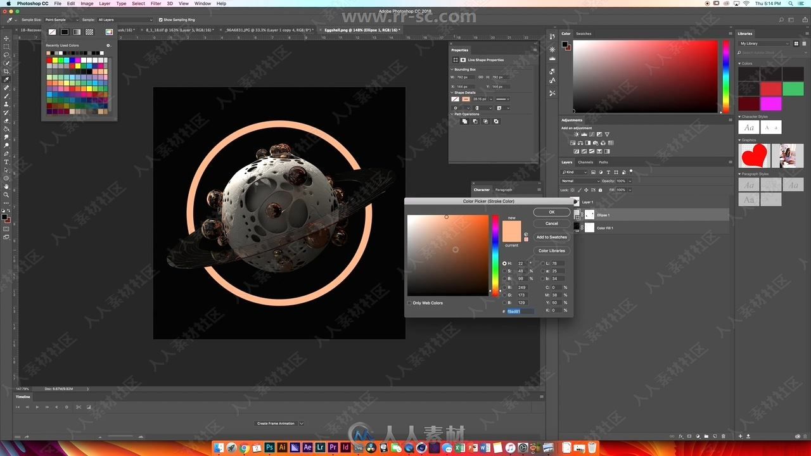Select the Pen tool
The width and height of the screenshot is (811, 456).
click(6, 153)
